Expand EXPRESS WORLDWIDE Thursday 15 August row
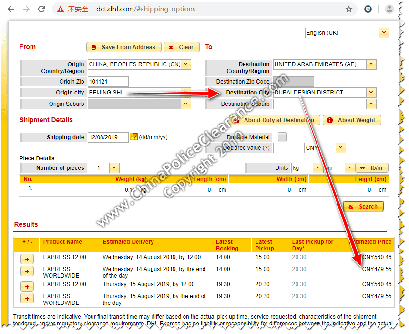This screenshot has height=334, width=409. click(27, 299)
